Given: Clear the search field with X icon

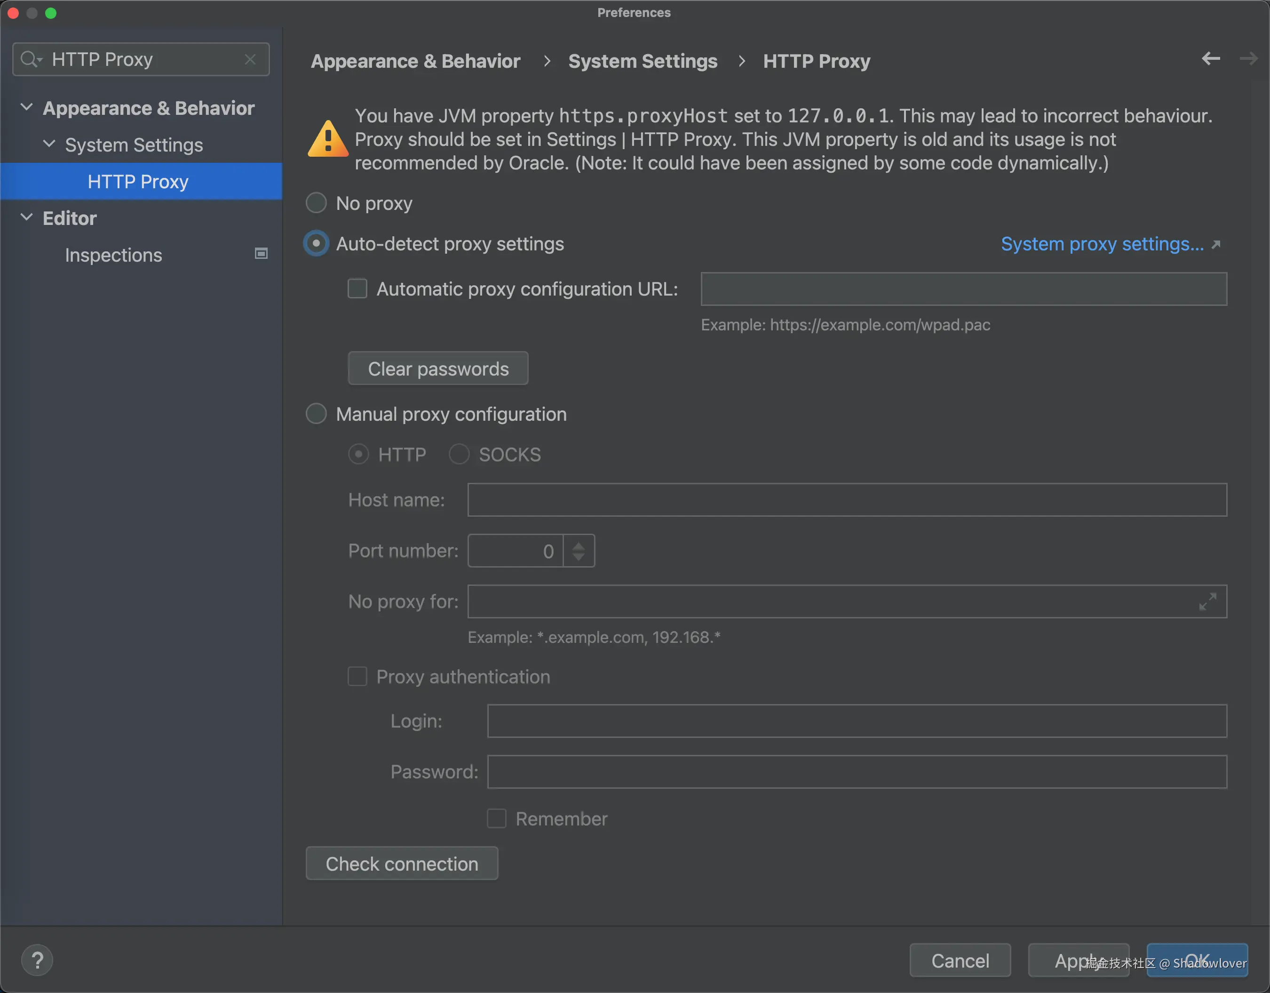Looking at the screenshot, I should tap(250, 59).
